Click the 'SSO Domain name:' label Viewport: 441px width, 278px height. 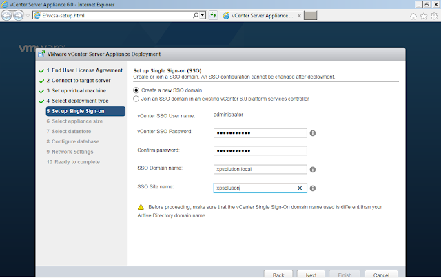pos(160,168)
